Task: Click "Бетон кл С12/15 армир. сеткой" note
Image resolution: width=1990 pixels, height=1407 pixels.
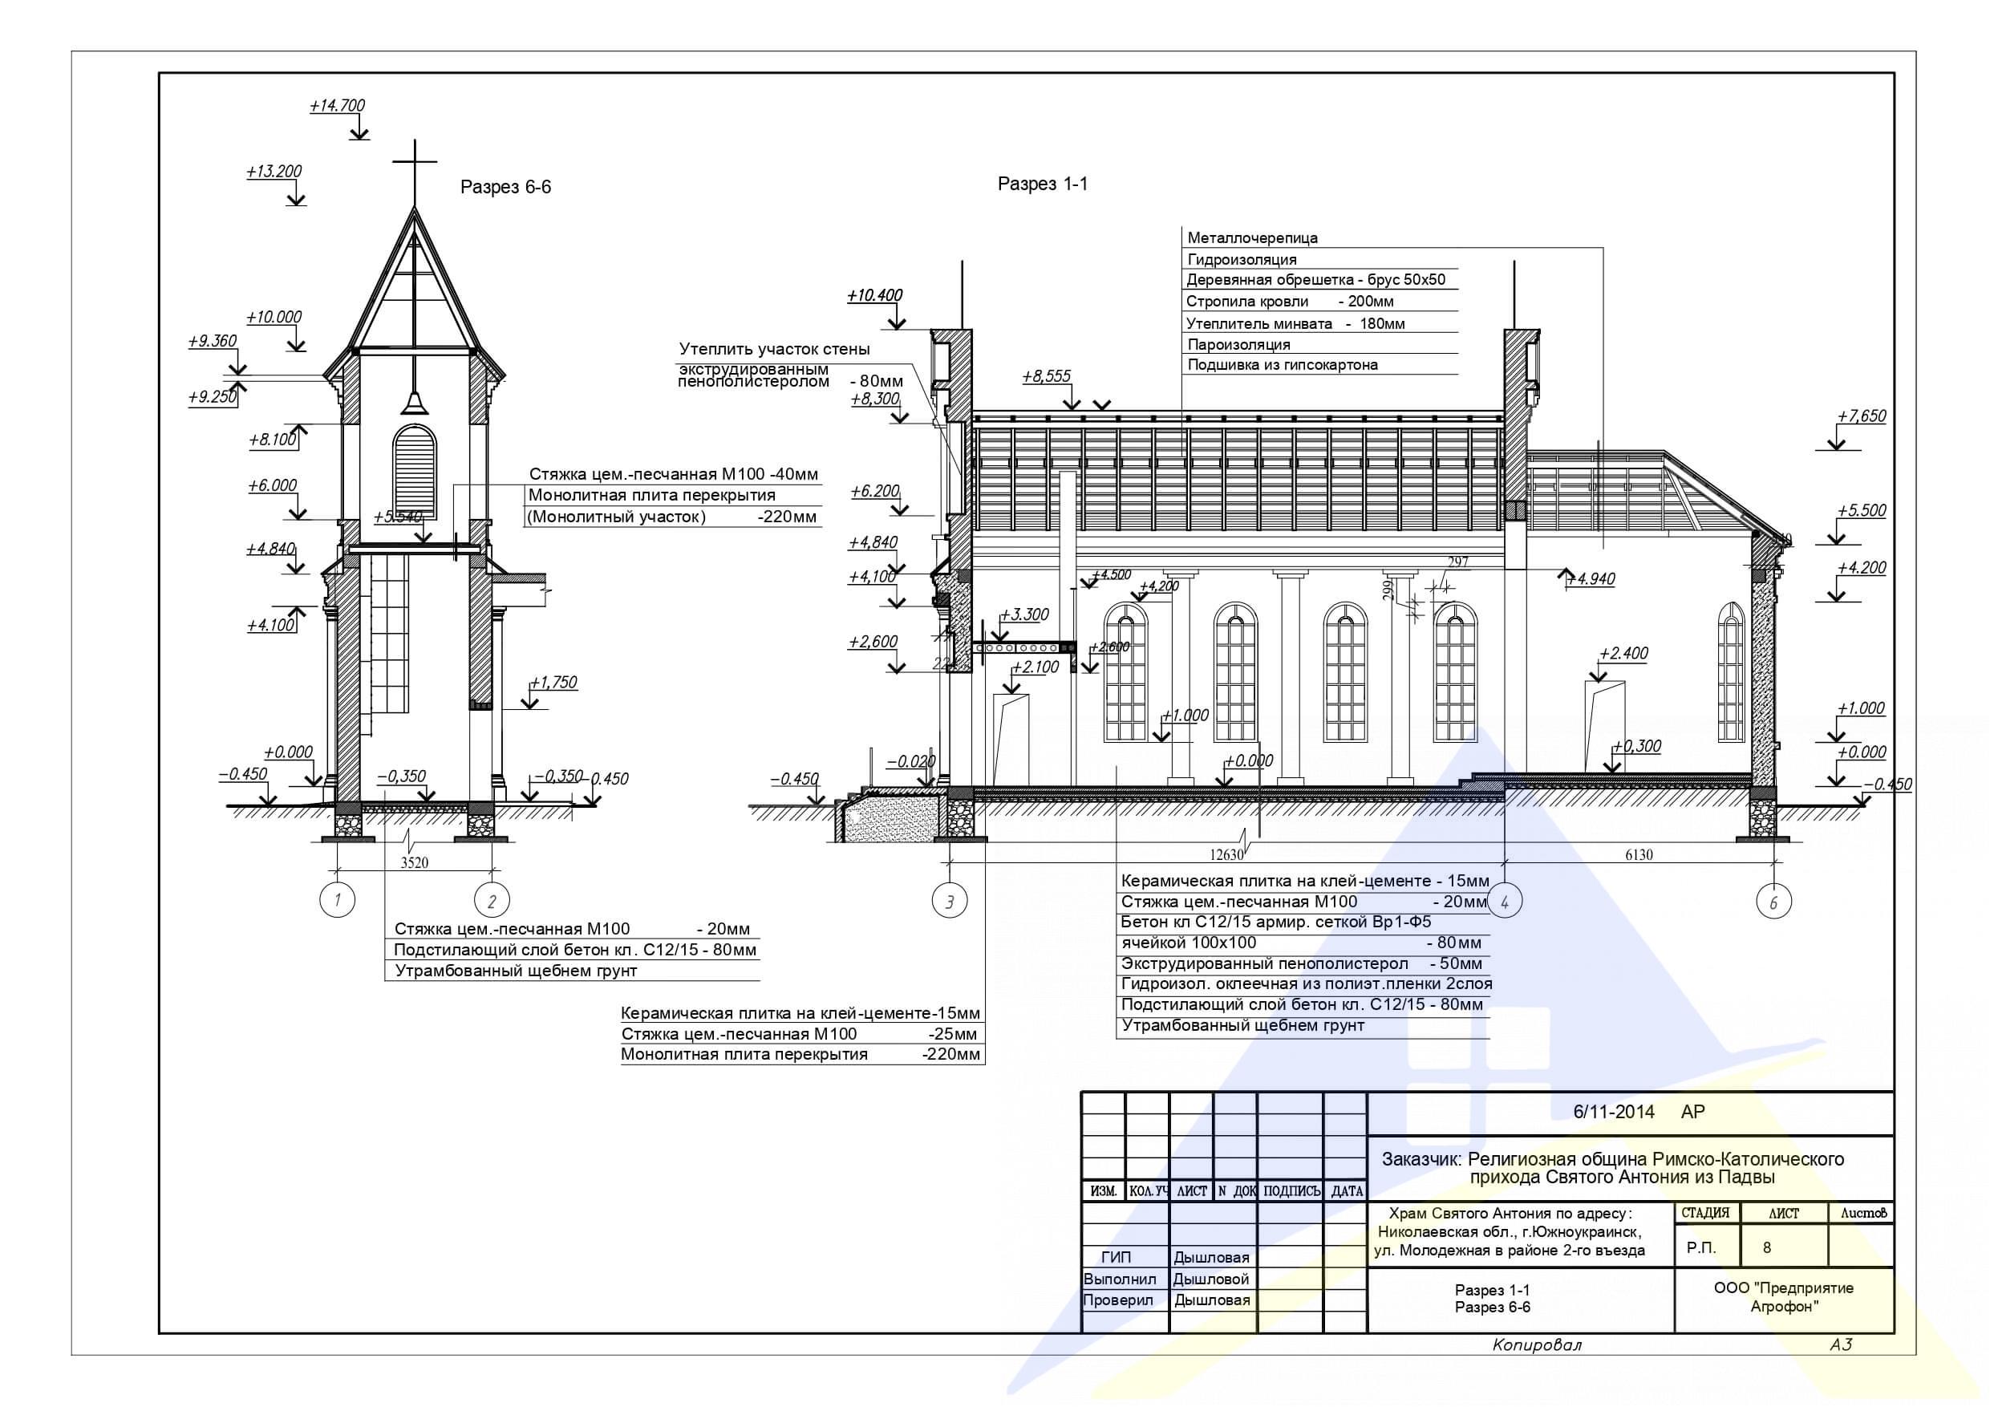Action: 1276,922
